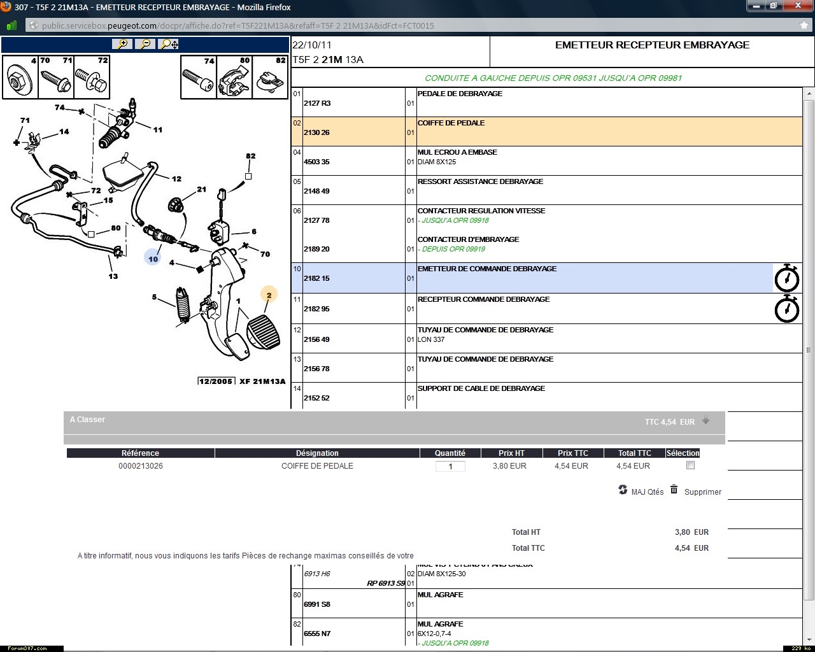Collapse basket with the down arrow near TTC
815x652 pixels.
pyautogui.click(x=705, y=420)
